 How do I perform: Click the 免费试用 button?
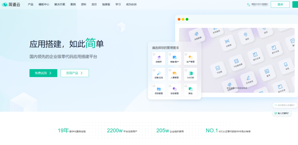pyautogui.click(x=43, y=73)
